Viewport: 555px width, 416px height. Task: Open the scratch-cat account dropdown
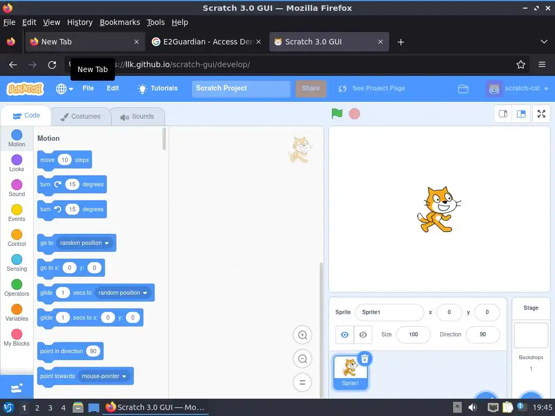(x=518, y=88)
